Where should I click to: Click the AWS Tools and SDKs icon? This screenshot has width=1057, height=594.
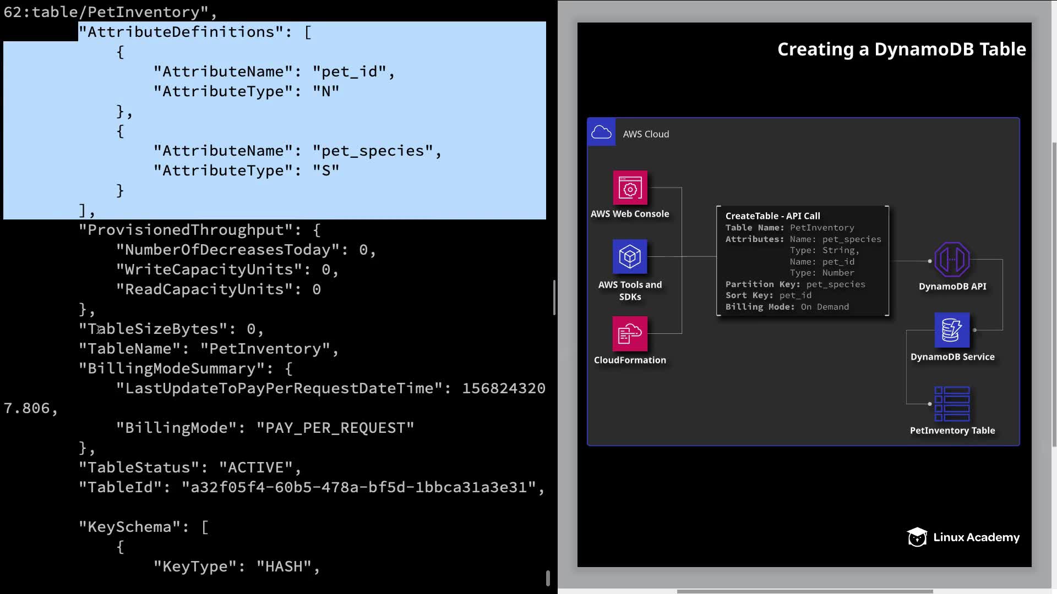click(x=630, y=257)
